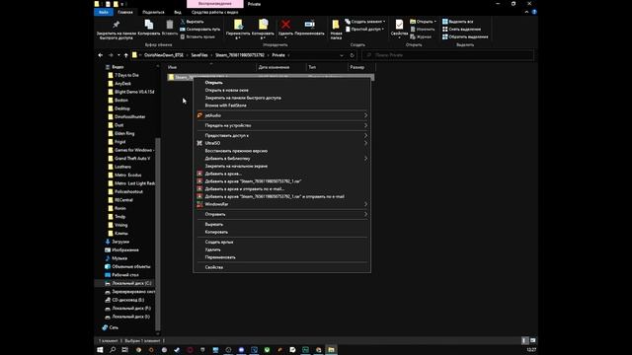Click the address bar refresh icon

pyautogui.click(x=352, y=55)
